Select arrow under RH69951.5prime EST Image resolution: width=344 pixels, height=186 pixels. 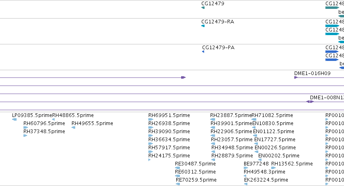(x=151, y=119)
